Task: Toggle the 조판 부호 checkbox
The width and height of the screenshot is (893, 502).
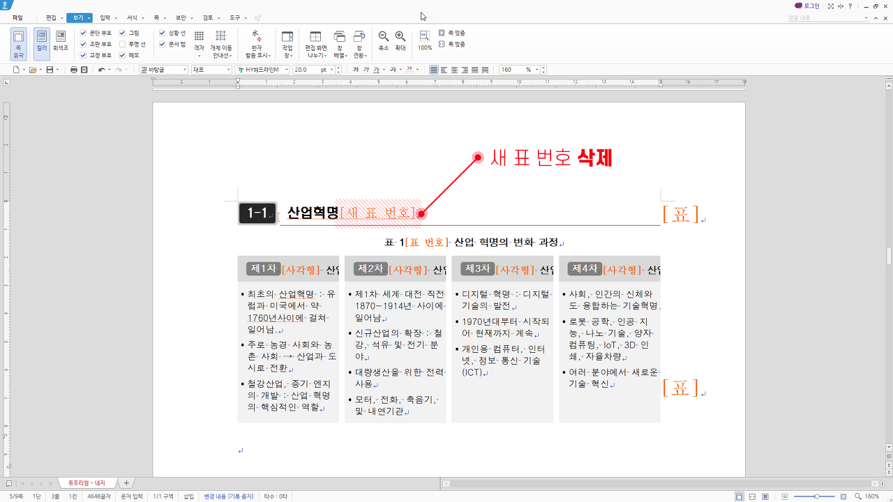Action: pyautogui.click(x=84, y=44)
